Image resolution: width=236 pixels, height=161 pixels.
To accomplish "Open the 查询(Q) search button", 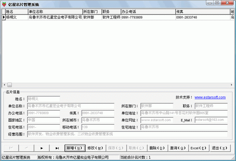I will (x=178, y=148).
